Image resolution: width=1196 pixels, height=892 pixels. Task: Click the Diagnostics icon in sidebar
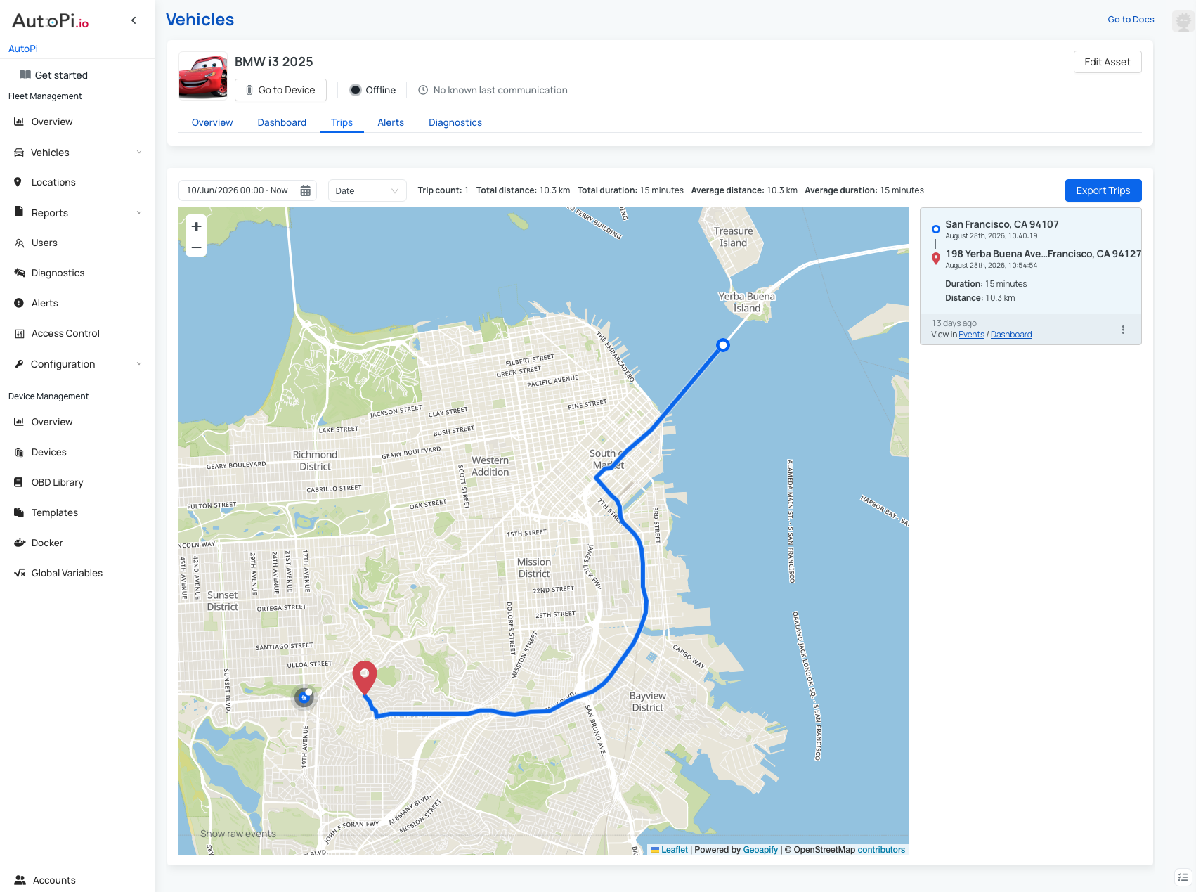pyautogui.click(x=19, y=273)
